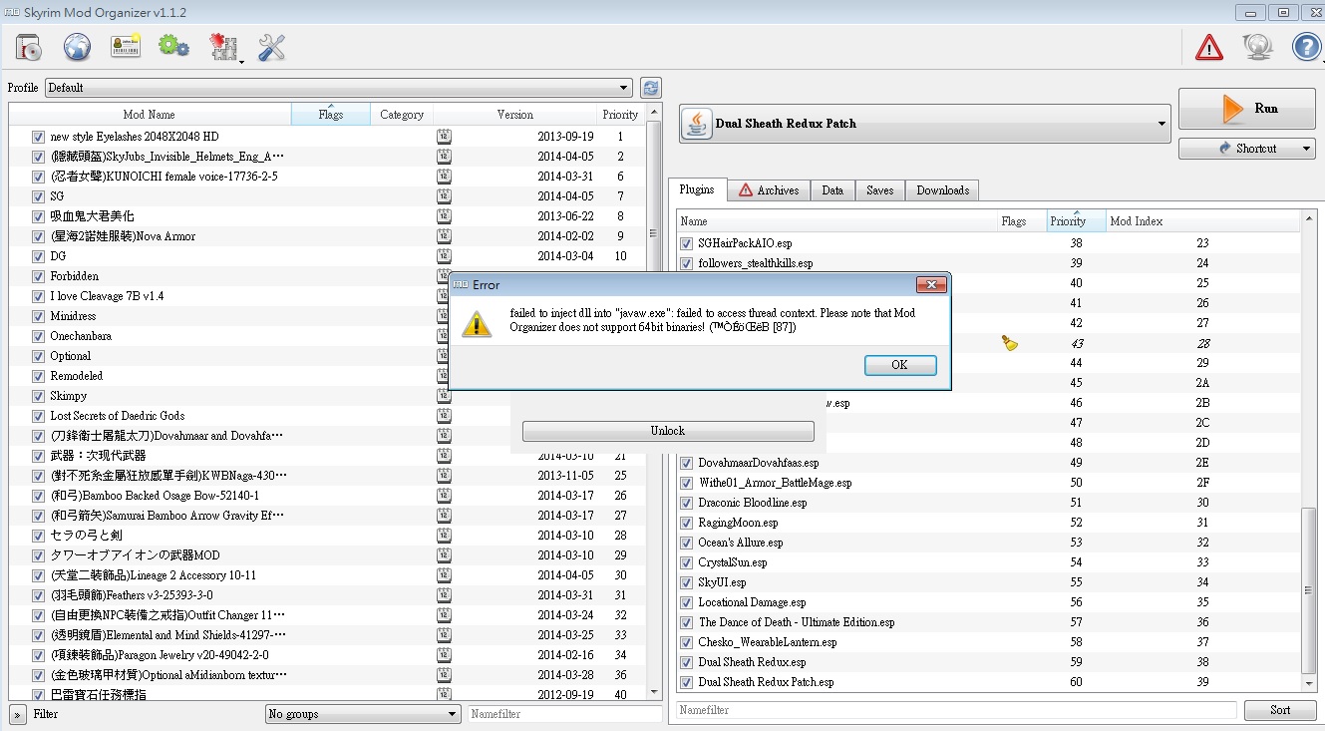Expand the Filter panel arrow button
The image size is (1325, 731).
click(x=18, y=714)
